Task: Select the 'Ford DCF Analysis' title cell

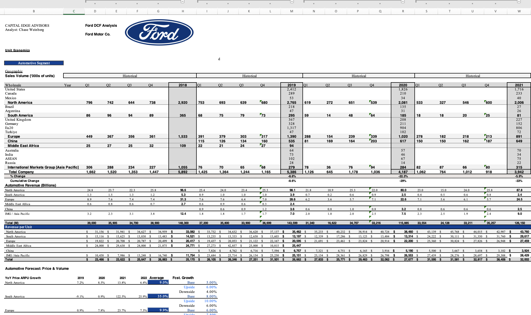Action: pyautogui.click(x=101, y=25)
